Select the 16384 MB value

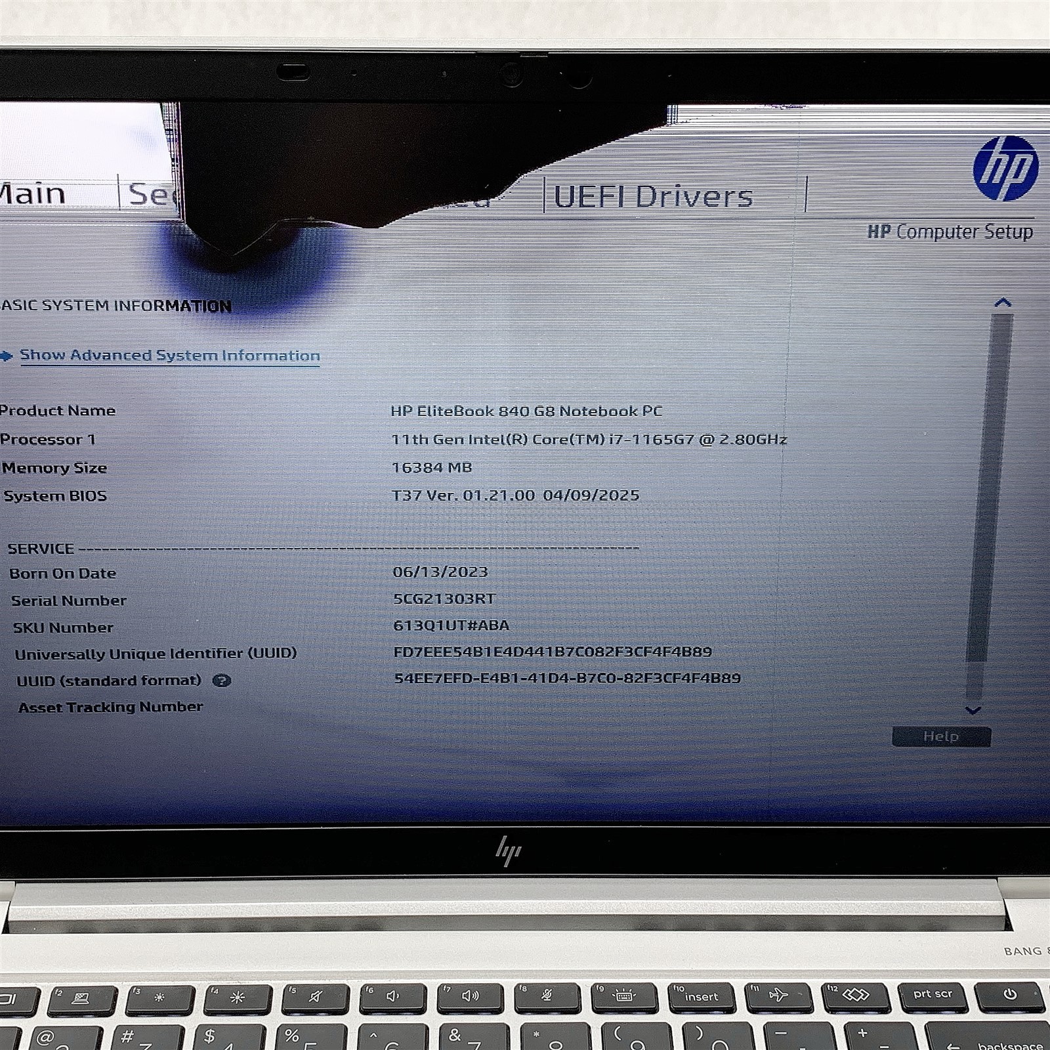pyautogui.click(x=432, y=467)
